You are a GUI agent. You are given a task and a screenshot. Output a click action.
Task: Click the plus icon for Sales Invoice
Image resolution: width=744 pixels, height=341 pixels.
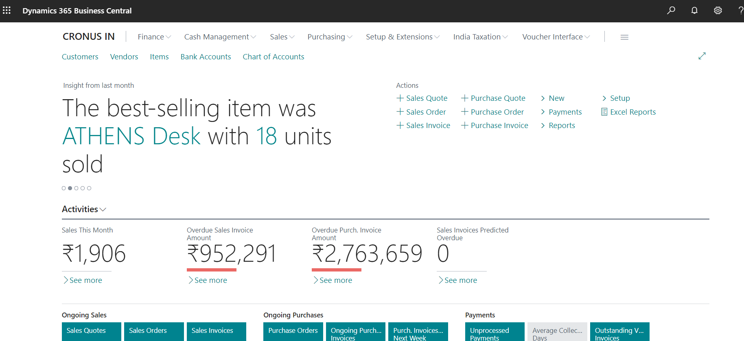(x=400, y=125)
